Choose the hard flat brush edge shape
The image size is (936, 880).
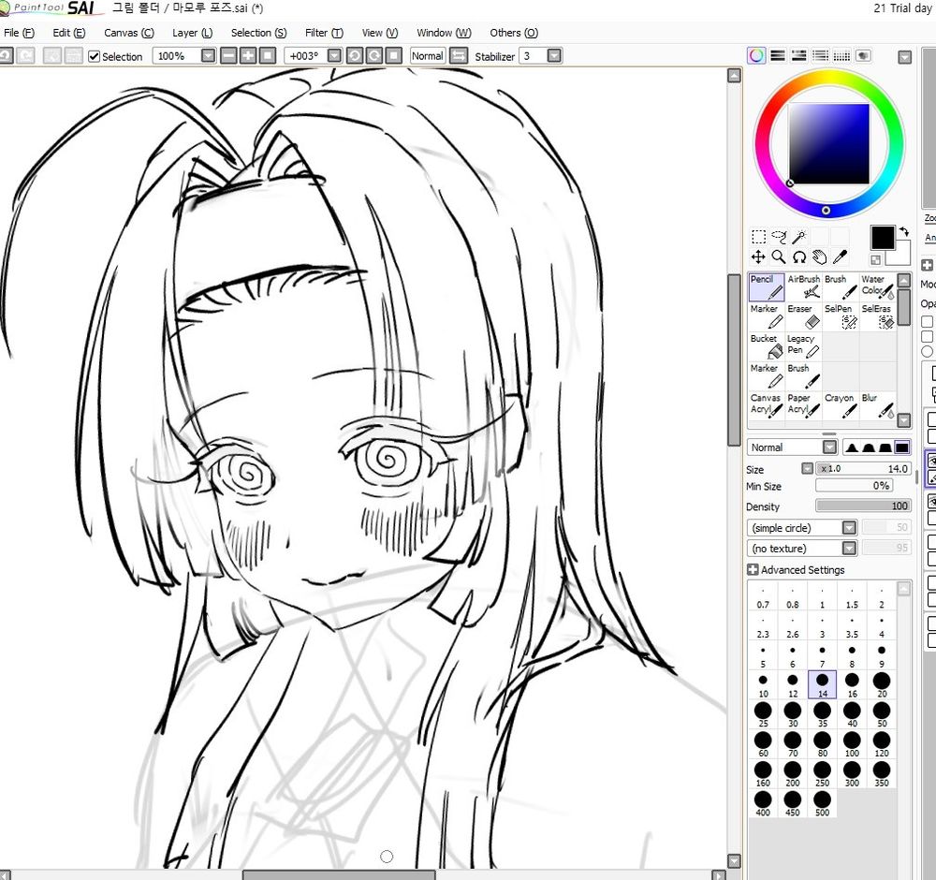point(902,447)
